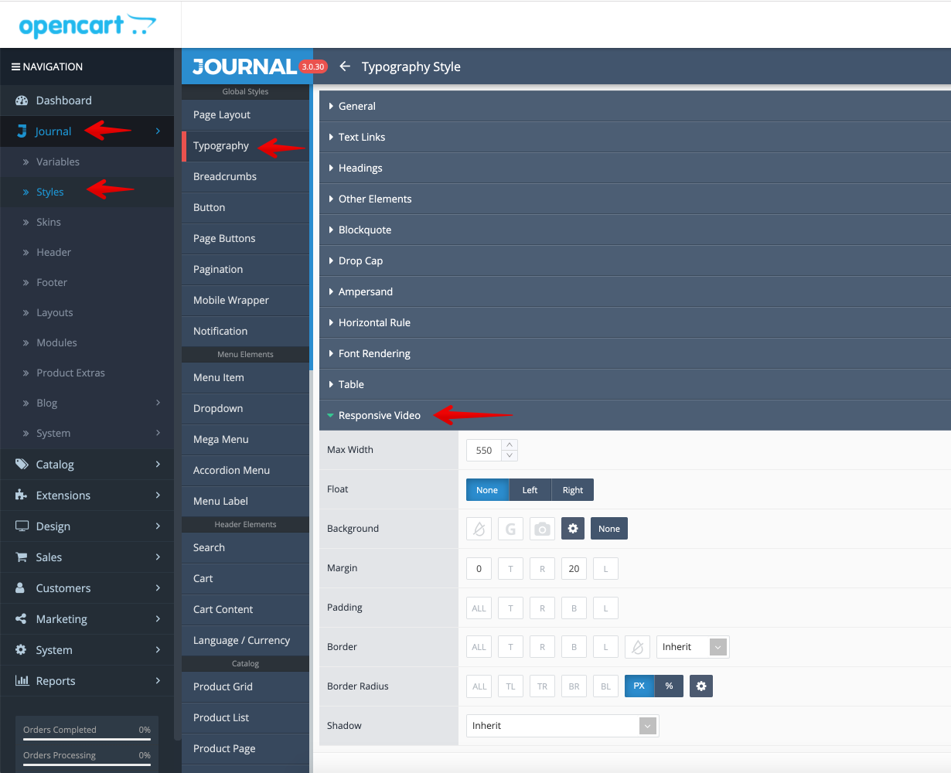Click the back arrow beside Typography Style
The width and height of the screenshot is (951, 773).
tap(345, 66)
